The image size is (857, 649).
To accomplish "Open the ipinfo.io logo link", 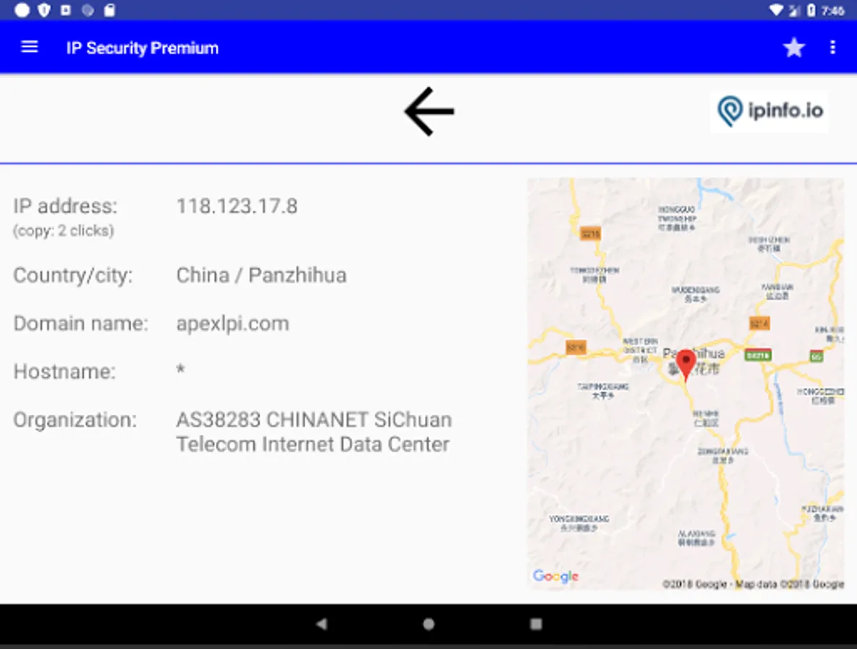I will (x=770, y=111).
